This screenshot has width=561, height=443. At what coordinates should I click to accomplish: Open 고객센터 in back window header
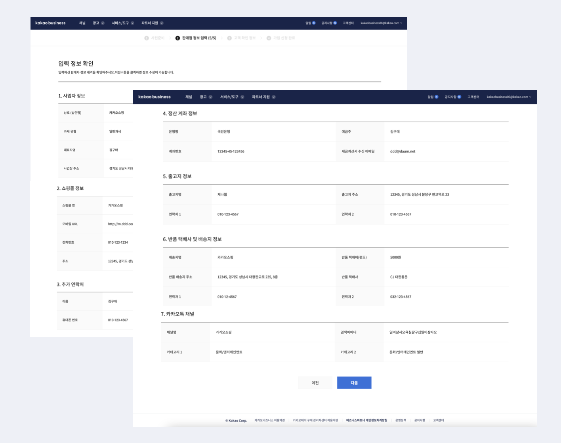click(348, 23)
